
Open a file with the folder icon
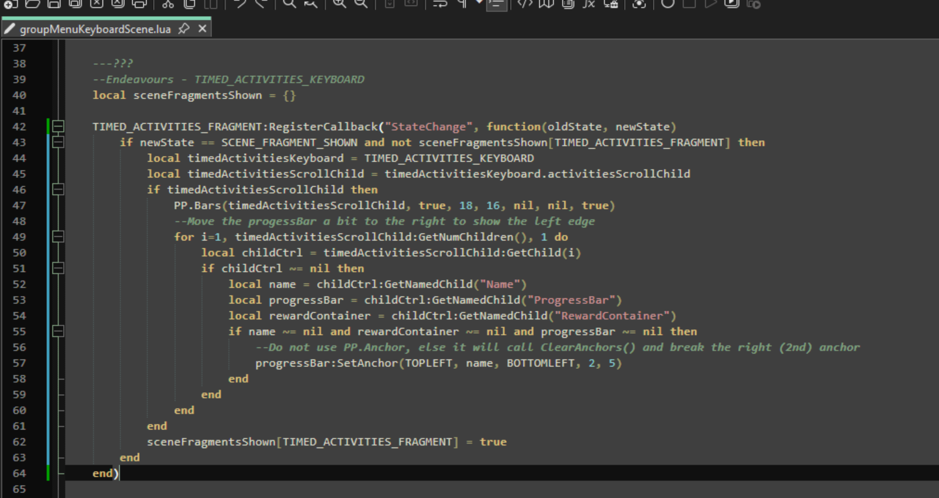[x=32, y=3]
